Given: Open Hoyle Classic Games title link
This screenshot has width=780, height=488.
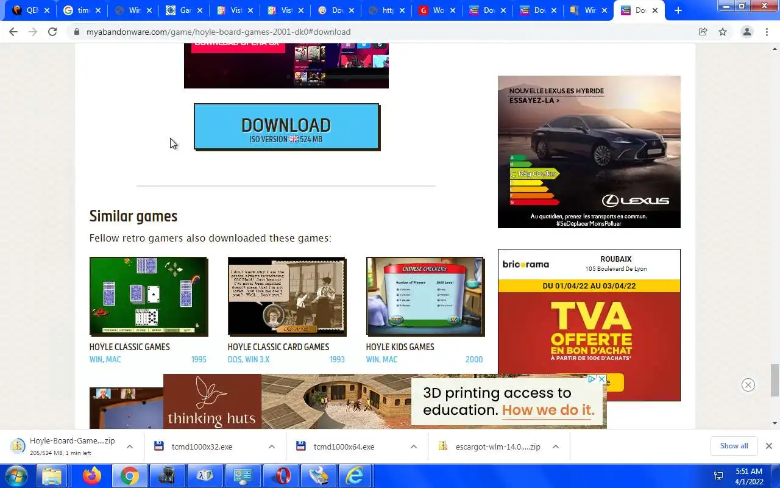Looking at the screenshot, I should (x=130, y=346).
